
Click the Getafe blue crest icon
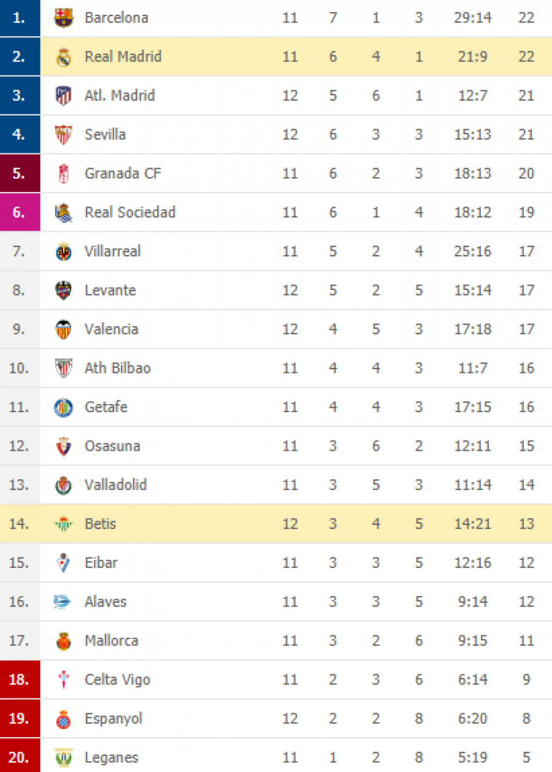(63, 407)
